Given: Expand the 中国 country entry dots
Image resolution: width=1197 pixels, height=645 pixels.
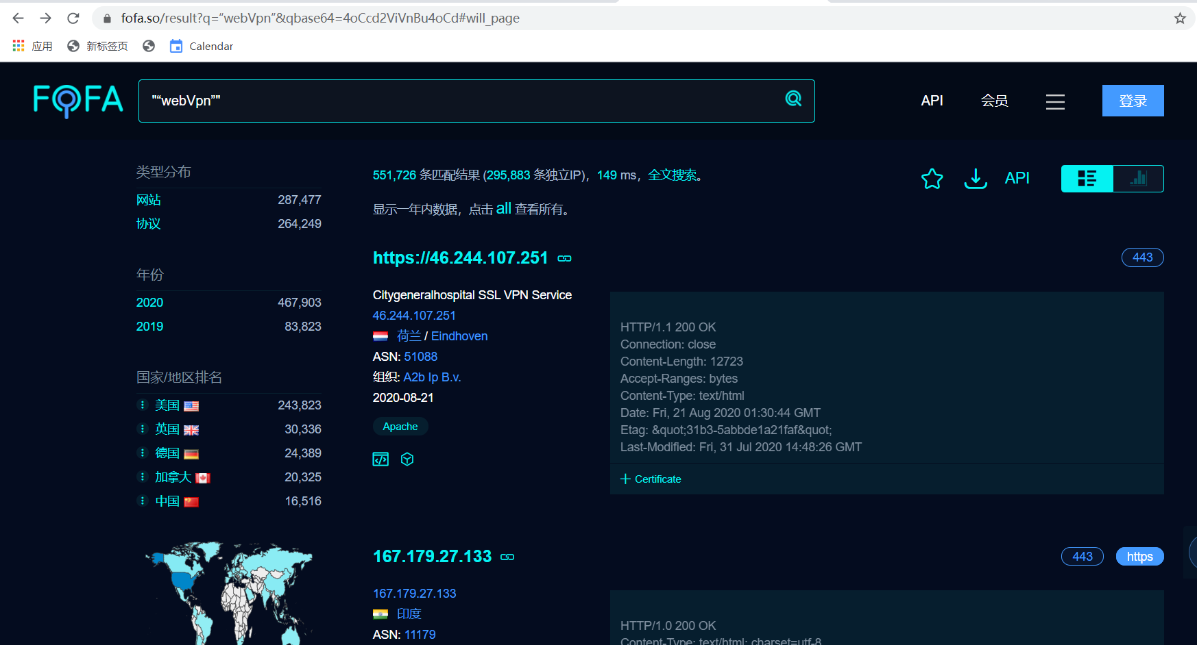Looking at the screenshot, I should click(x=143, y=501).
